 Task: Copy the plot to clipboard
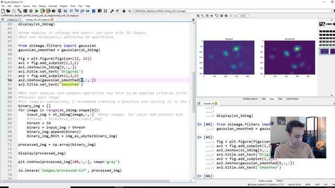pos(207,16)
